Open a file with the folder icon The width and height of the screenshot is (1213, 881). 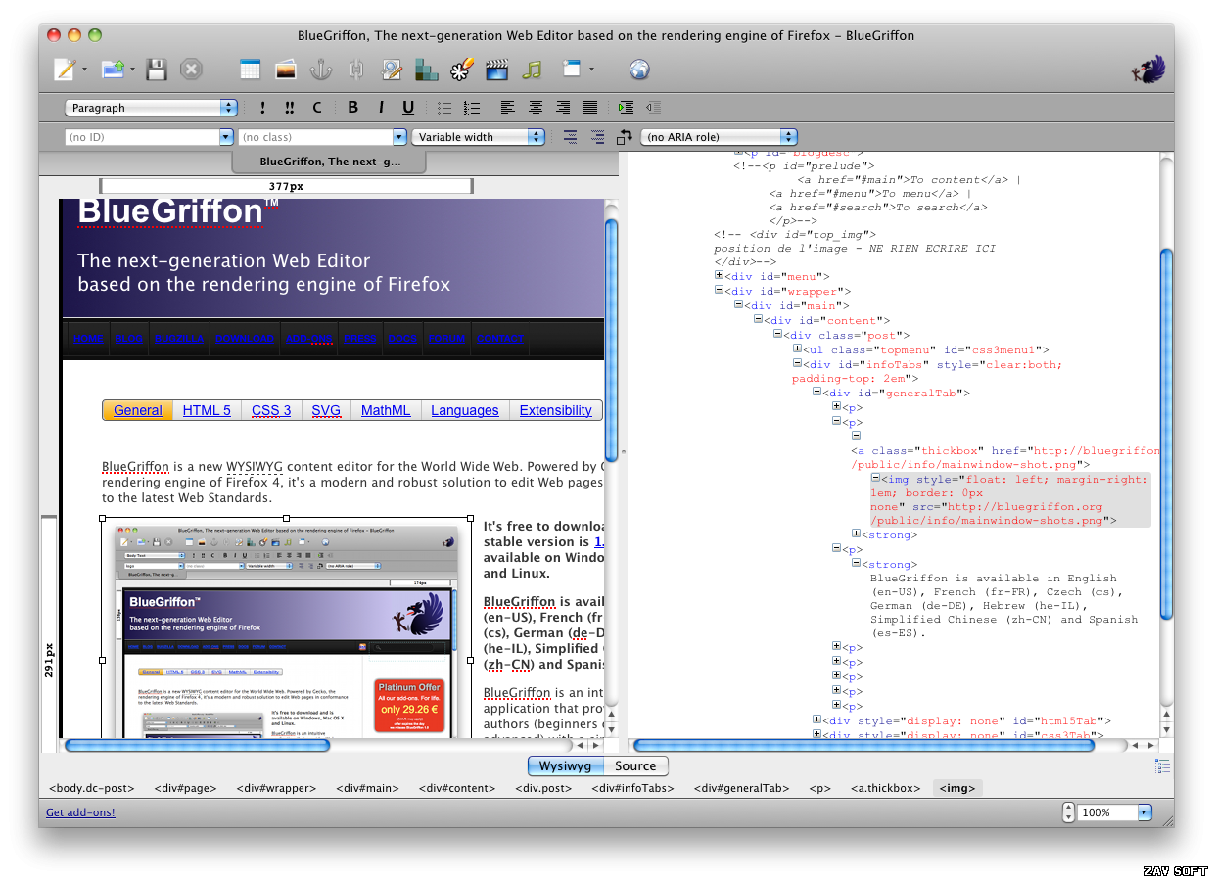click(x=114, y=70)
